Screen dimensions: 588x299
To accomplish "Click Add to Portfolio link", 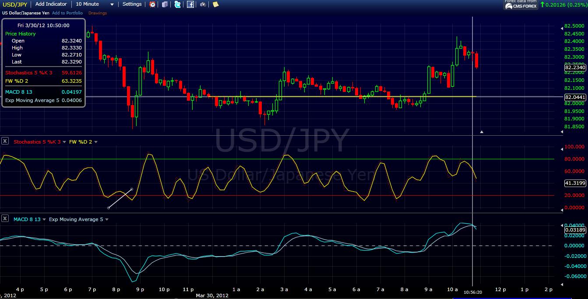I will [x=68, y=13].
